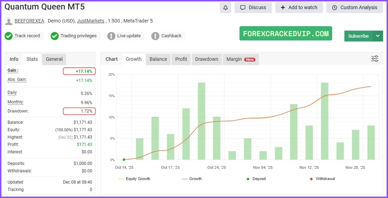The height and width of the screenshot is (198, 388).
Task: Open chart settings sliders icon
Action: pyautogui.click(x=375, y=59)
